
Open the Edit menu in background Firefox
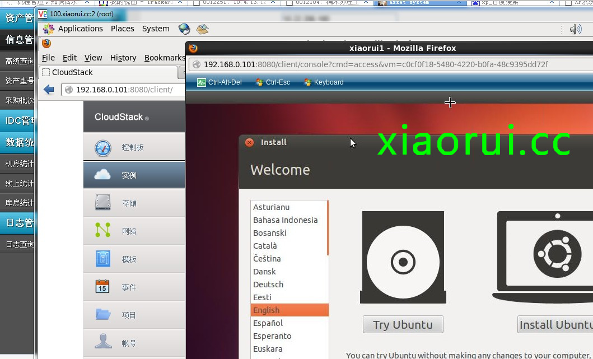click(x=69, y=58)
